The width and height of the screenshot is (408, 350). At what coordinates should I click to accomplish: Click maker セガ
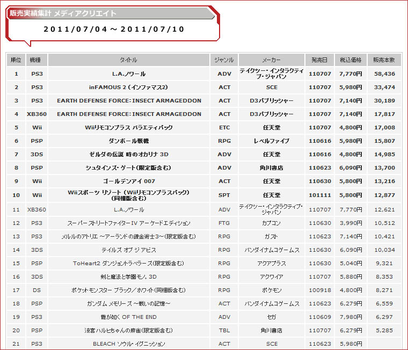point(272,317)
